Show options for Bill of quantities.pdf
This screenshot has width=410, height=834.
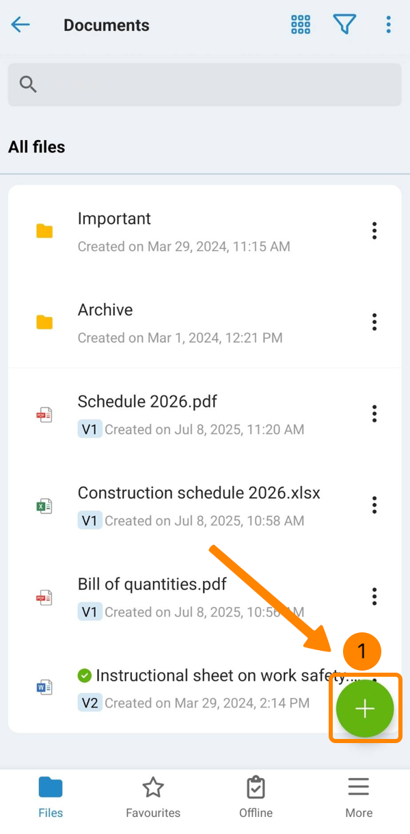(x=374, y=596)
